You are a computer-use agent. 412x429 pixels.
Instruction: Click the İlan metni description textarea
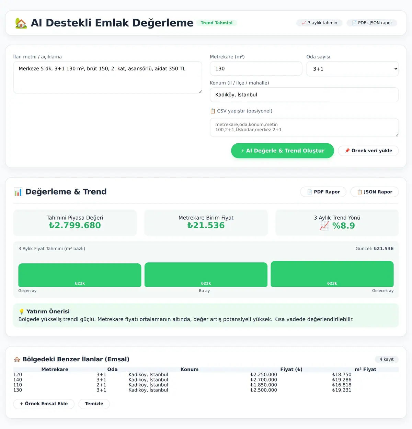[107, 77]
